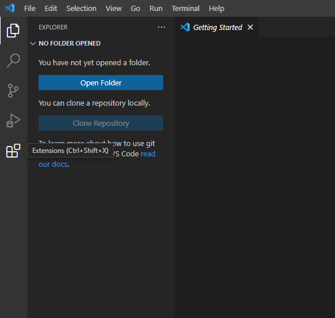This screenshot has height=318, width=335.
Task: Open the Run menu
Action: [x=156, y=8]
